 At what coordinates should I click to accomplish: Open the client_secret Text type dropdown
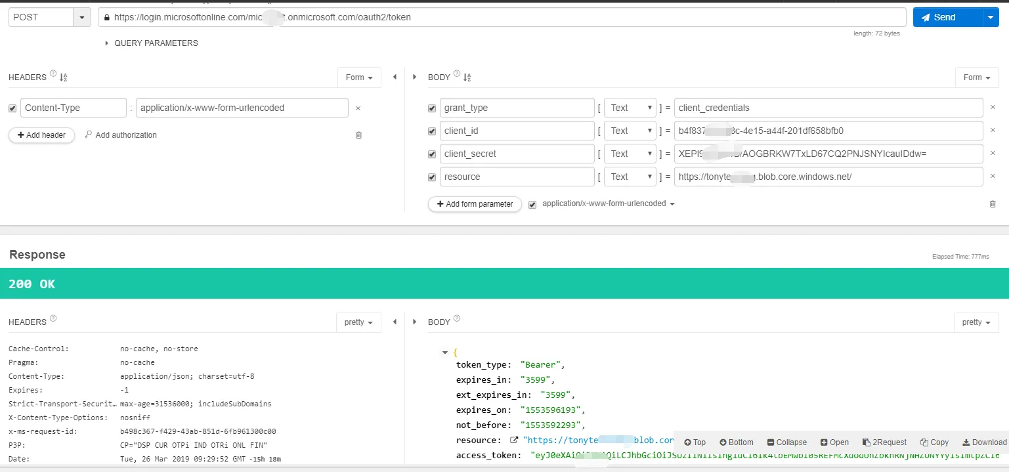(x=630, y=154)
